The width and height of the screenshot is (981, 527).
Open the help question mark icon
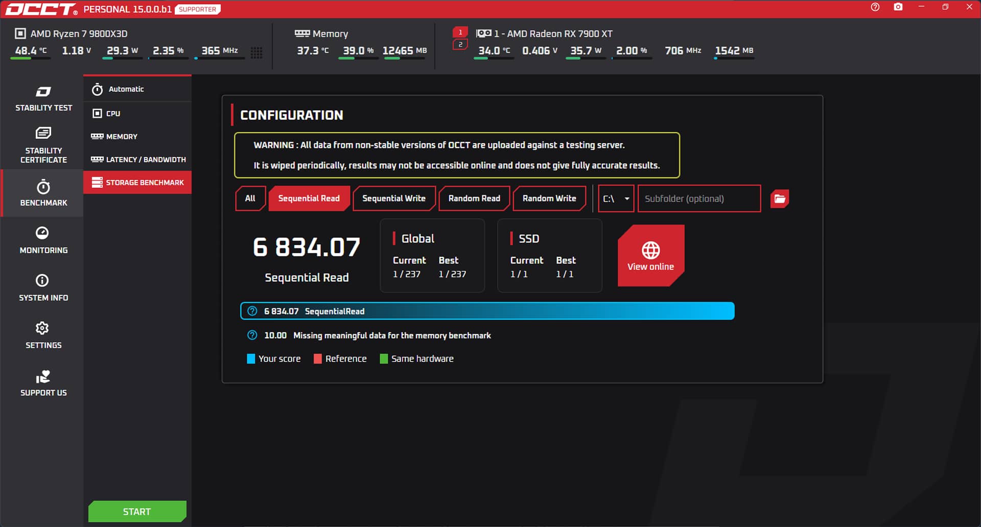click(875, 7)
